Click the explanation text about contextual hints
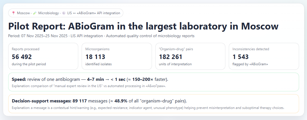307x120 pixels. (x=148, y=108)
